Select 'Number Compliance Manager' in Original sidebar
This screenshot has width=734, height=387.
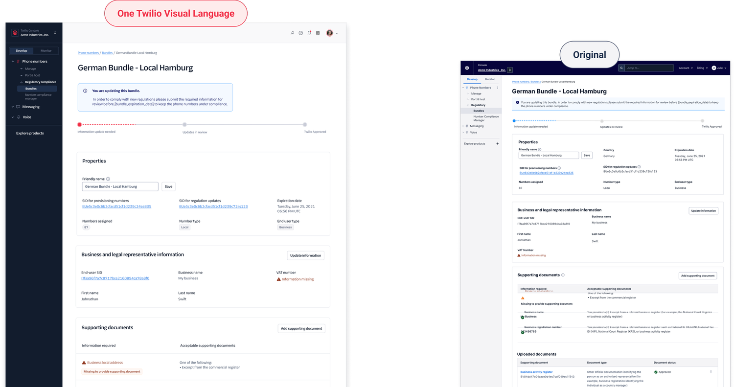[486, 118]
